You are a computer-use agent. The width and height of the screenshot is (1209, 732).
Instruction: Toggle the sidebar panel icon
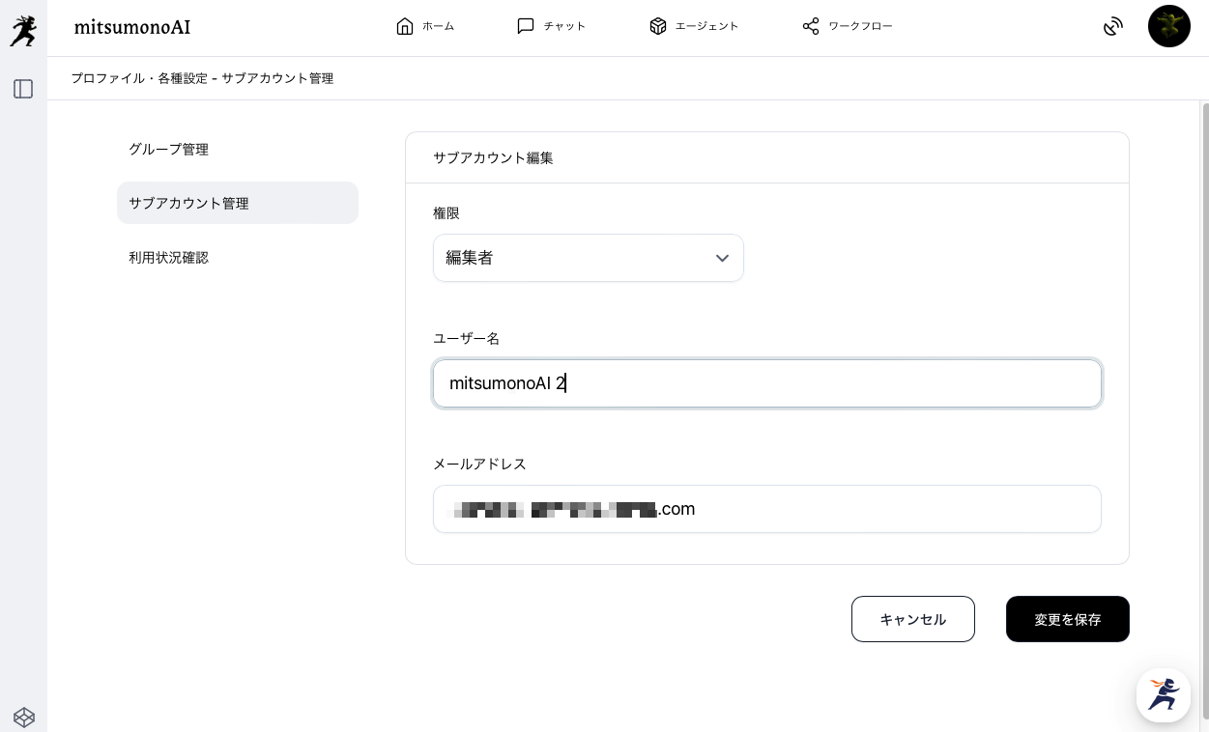coord(23,89)
